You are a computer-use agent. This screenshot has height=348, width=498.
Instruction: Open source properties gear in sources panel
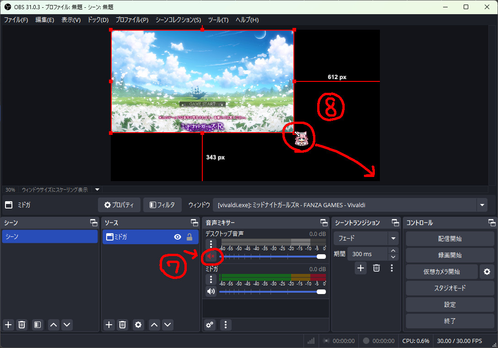tap(138, 325)
